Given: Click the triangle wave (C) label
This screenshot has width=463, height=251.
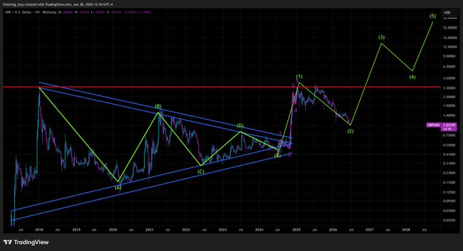Looking at the screenshot, I should click(201, 171).
